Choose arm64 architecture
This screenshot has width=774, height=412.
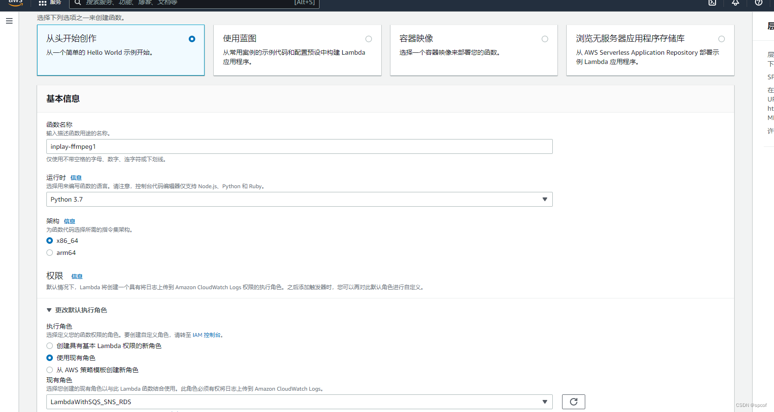pos(50,253)
